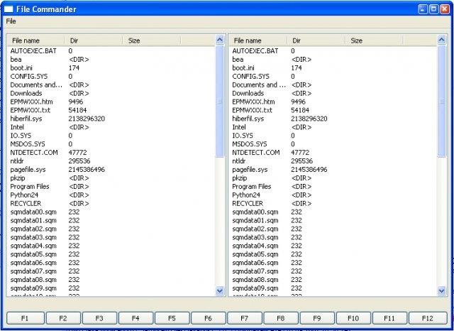Click the F5 function button
Viewport: 454px width, 331px height.
(x=172, y=318)
